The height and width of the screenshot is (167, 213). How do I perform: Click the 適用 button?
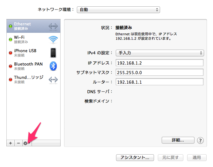pyautogui.click(x=197, y=157)
